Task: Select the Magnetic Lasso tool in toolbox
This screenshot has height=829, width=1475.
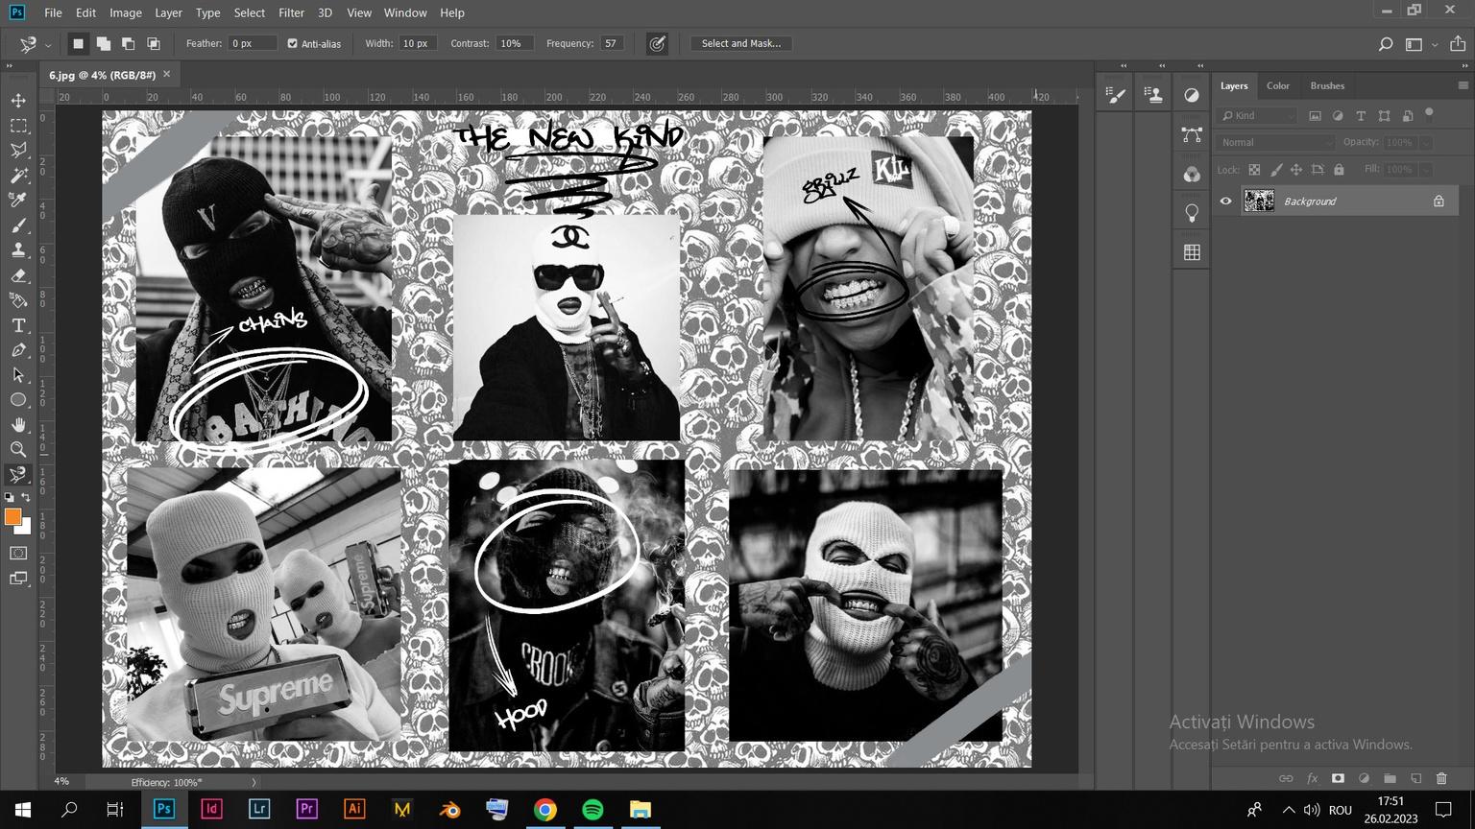Action: click(18, 474)
